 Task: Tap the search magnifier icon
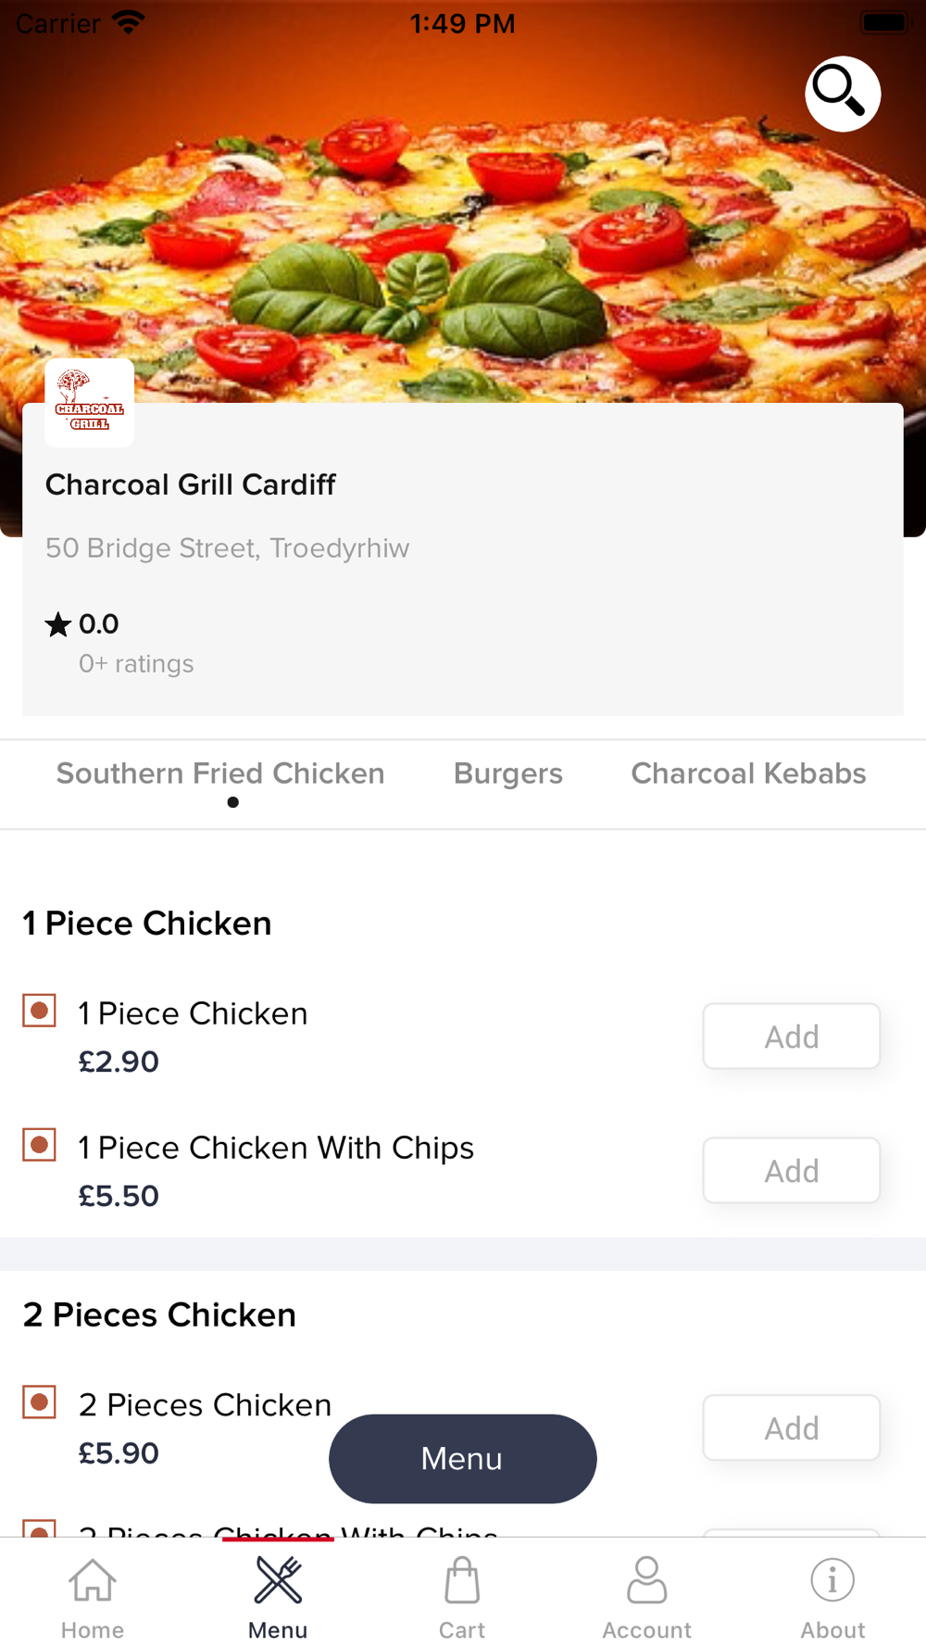pos(842,94)
